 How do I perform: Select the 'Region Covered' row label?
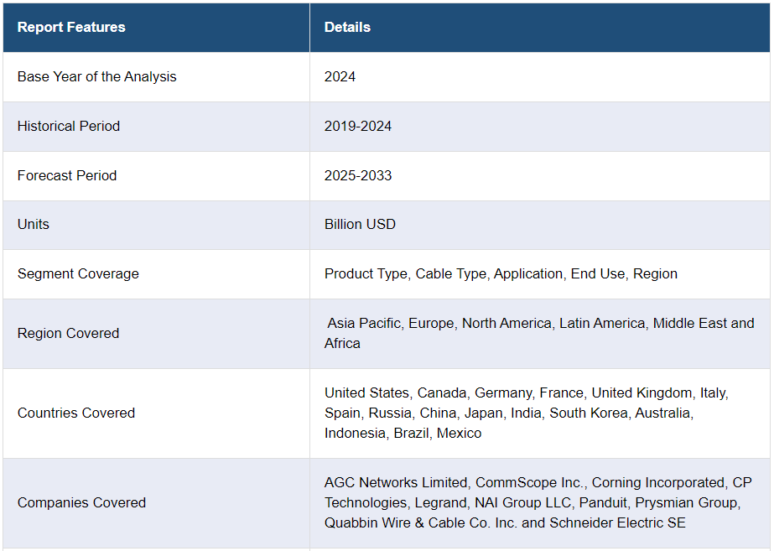pos(68,333)
